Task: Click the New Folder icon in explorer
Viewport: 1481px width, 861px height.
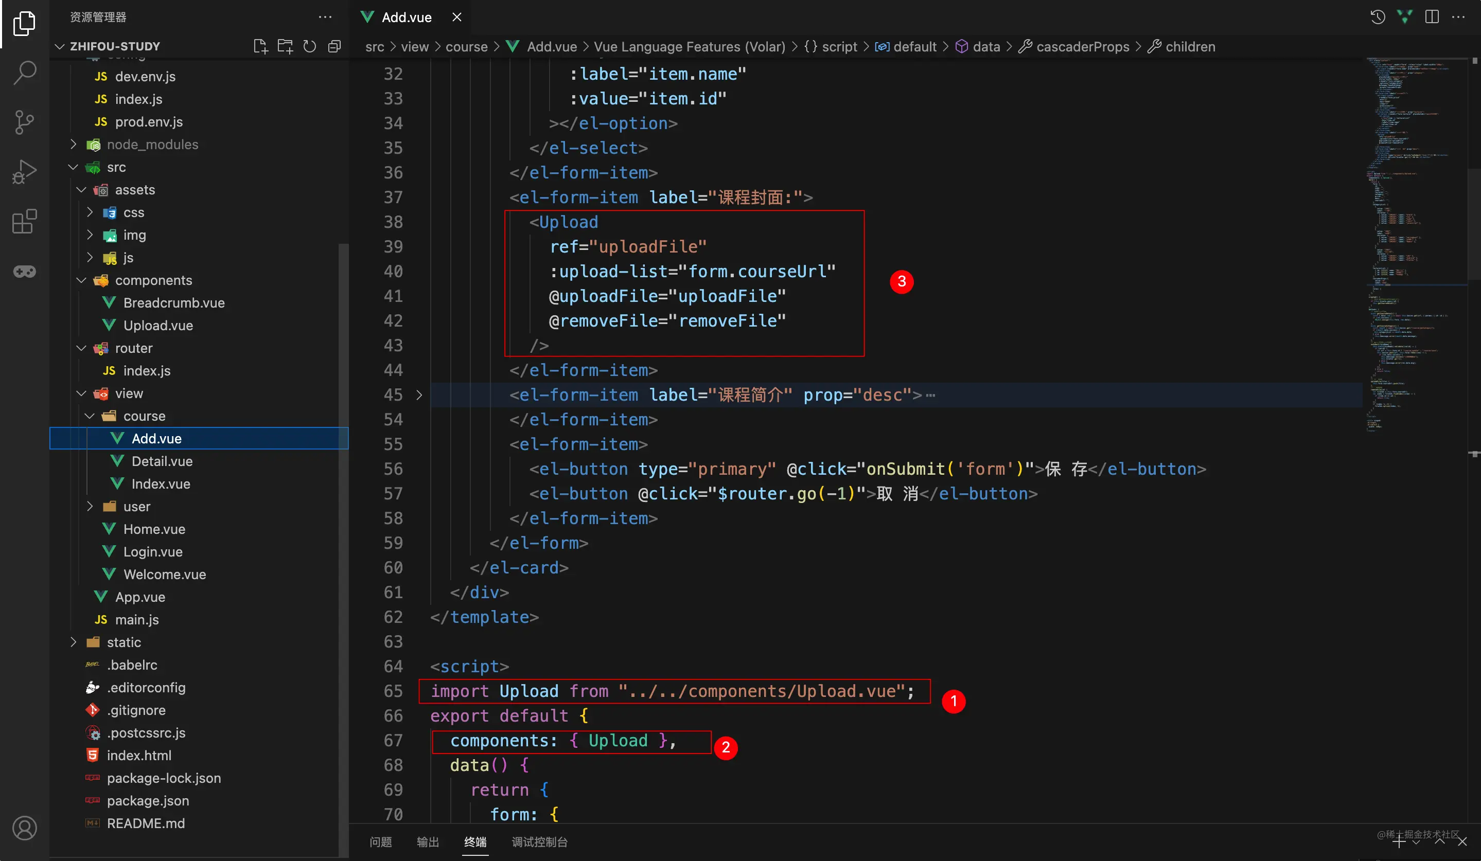Action: point(285,46)
